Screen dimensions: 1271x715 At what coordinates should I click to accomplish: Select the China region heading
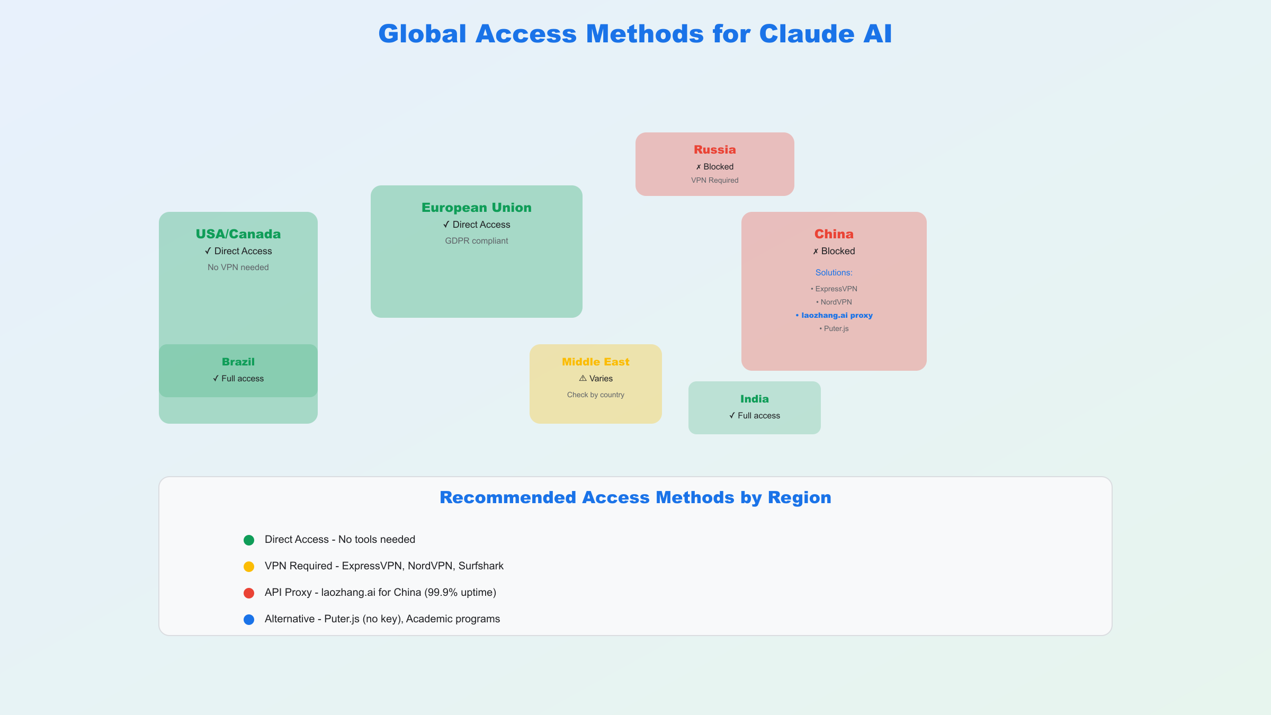click(834, 234)
